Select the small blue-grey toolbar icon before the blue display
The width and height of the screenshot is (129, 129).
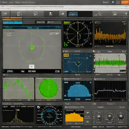[x=63, y=14]
